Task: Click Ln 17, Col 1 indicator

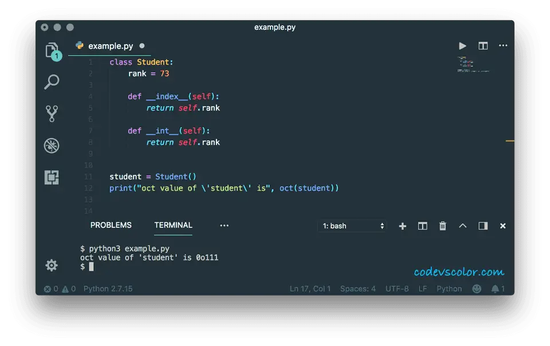Action: pyautogui.click(x=310, y=289)
